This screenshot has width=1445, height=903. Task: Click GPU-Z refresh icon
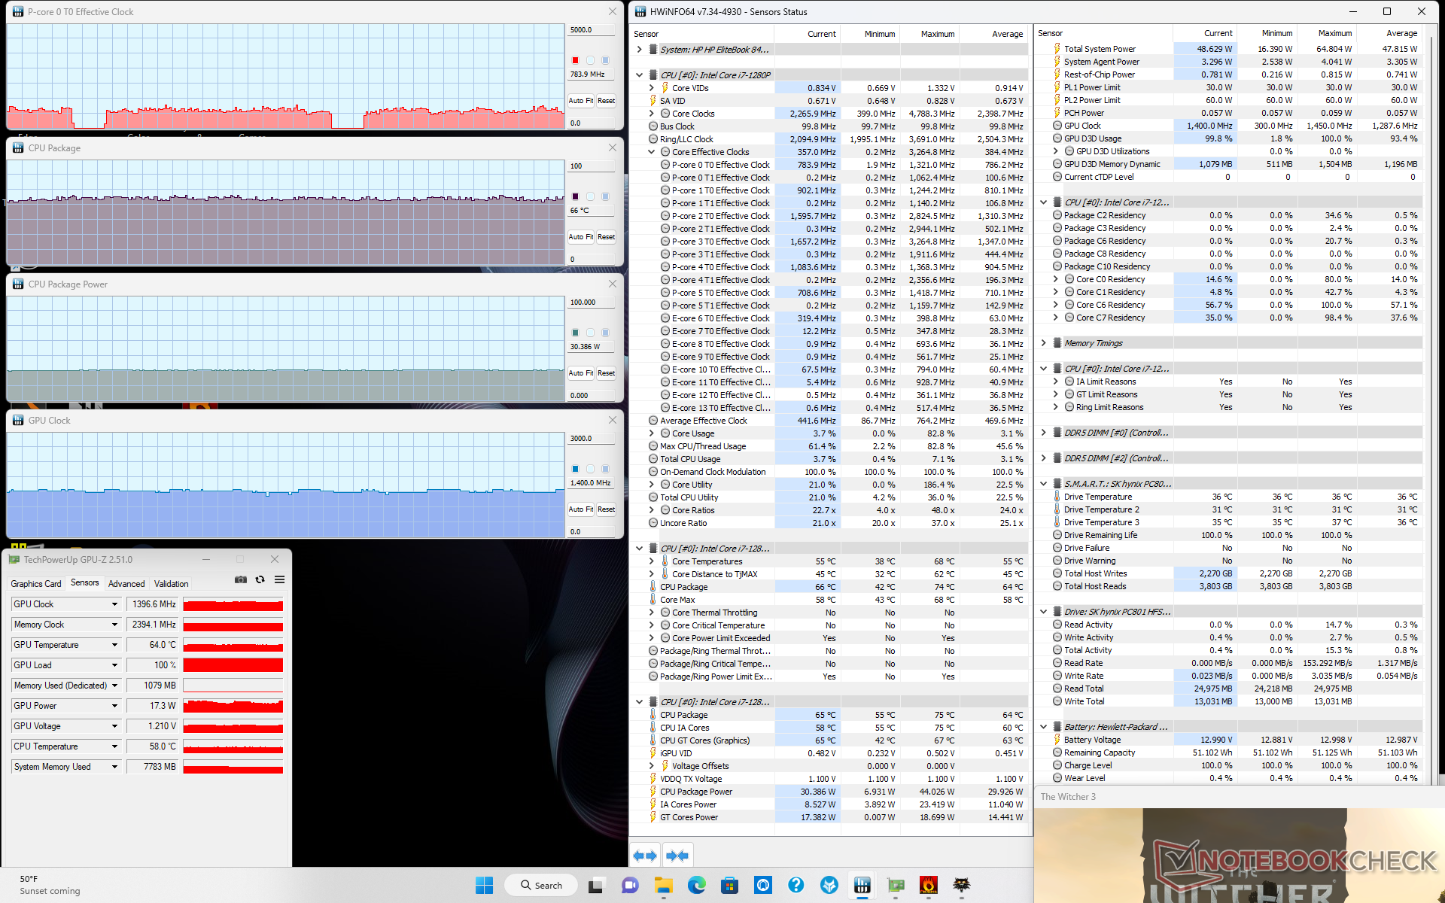pyautogui.click(x=260, y=579)
